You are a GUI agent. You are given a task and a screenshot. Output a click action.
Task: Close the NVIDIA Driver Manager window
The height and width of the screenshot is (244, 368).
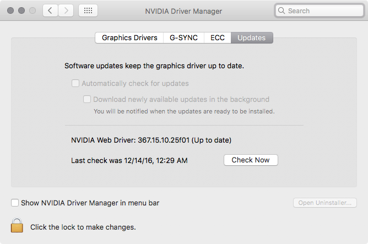[10, 10]
